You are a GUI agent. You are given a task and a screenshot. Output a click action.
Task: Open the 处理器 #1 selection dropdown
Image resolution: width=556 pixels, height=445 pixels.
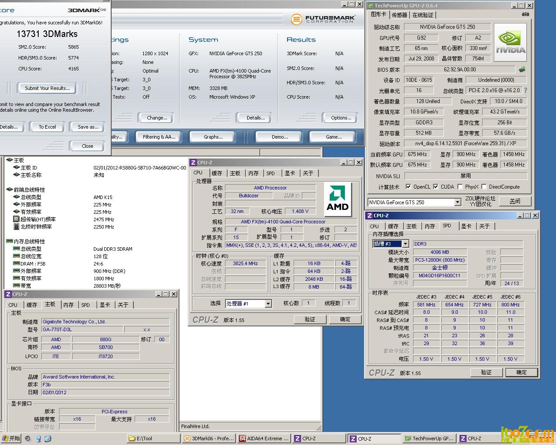coord(268,304)
